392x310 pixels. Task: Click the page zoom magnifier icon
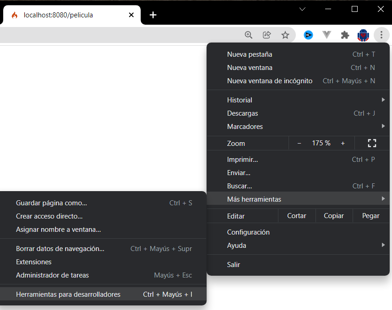[249, 35]
